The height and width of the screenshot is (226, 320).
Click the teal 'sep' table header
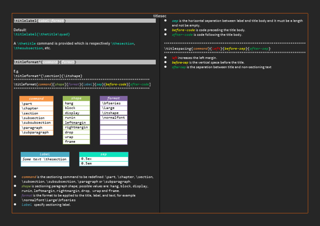pos(104,154)
